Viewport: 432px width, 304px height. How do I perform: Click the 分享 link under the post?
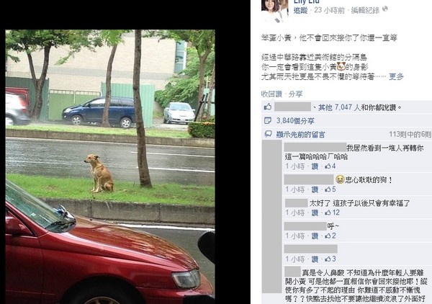click(296, 94)
